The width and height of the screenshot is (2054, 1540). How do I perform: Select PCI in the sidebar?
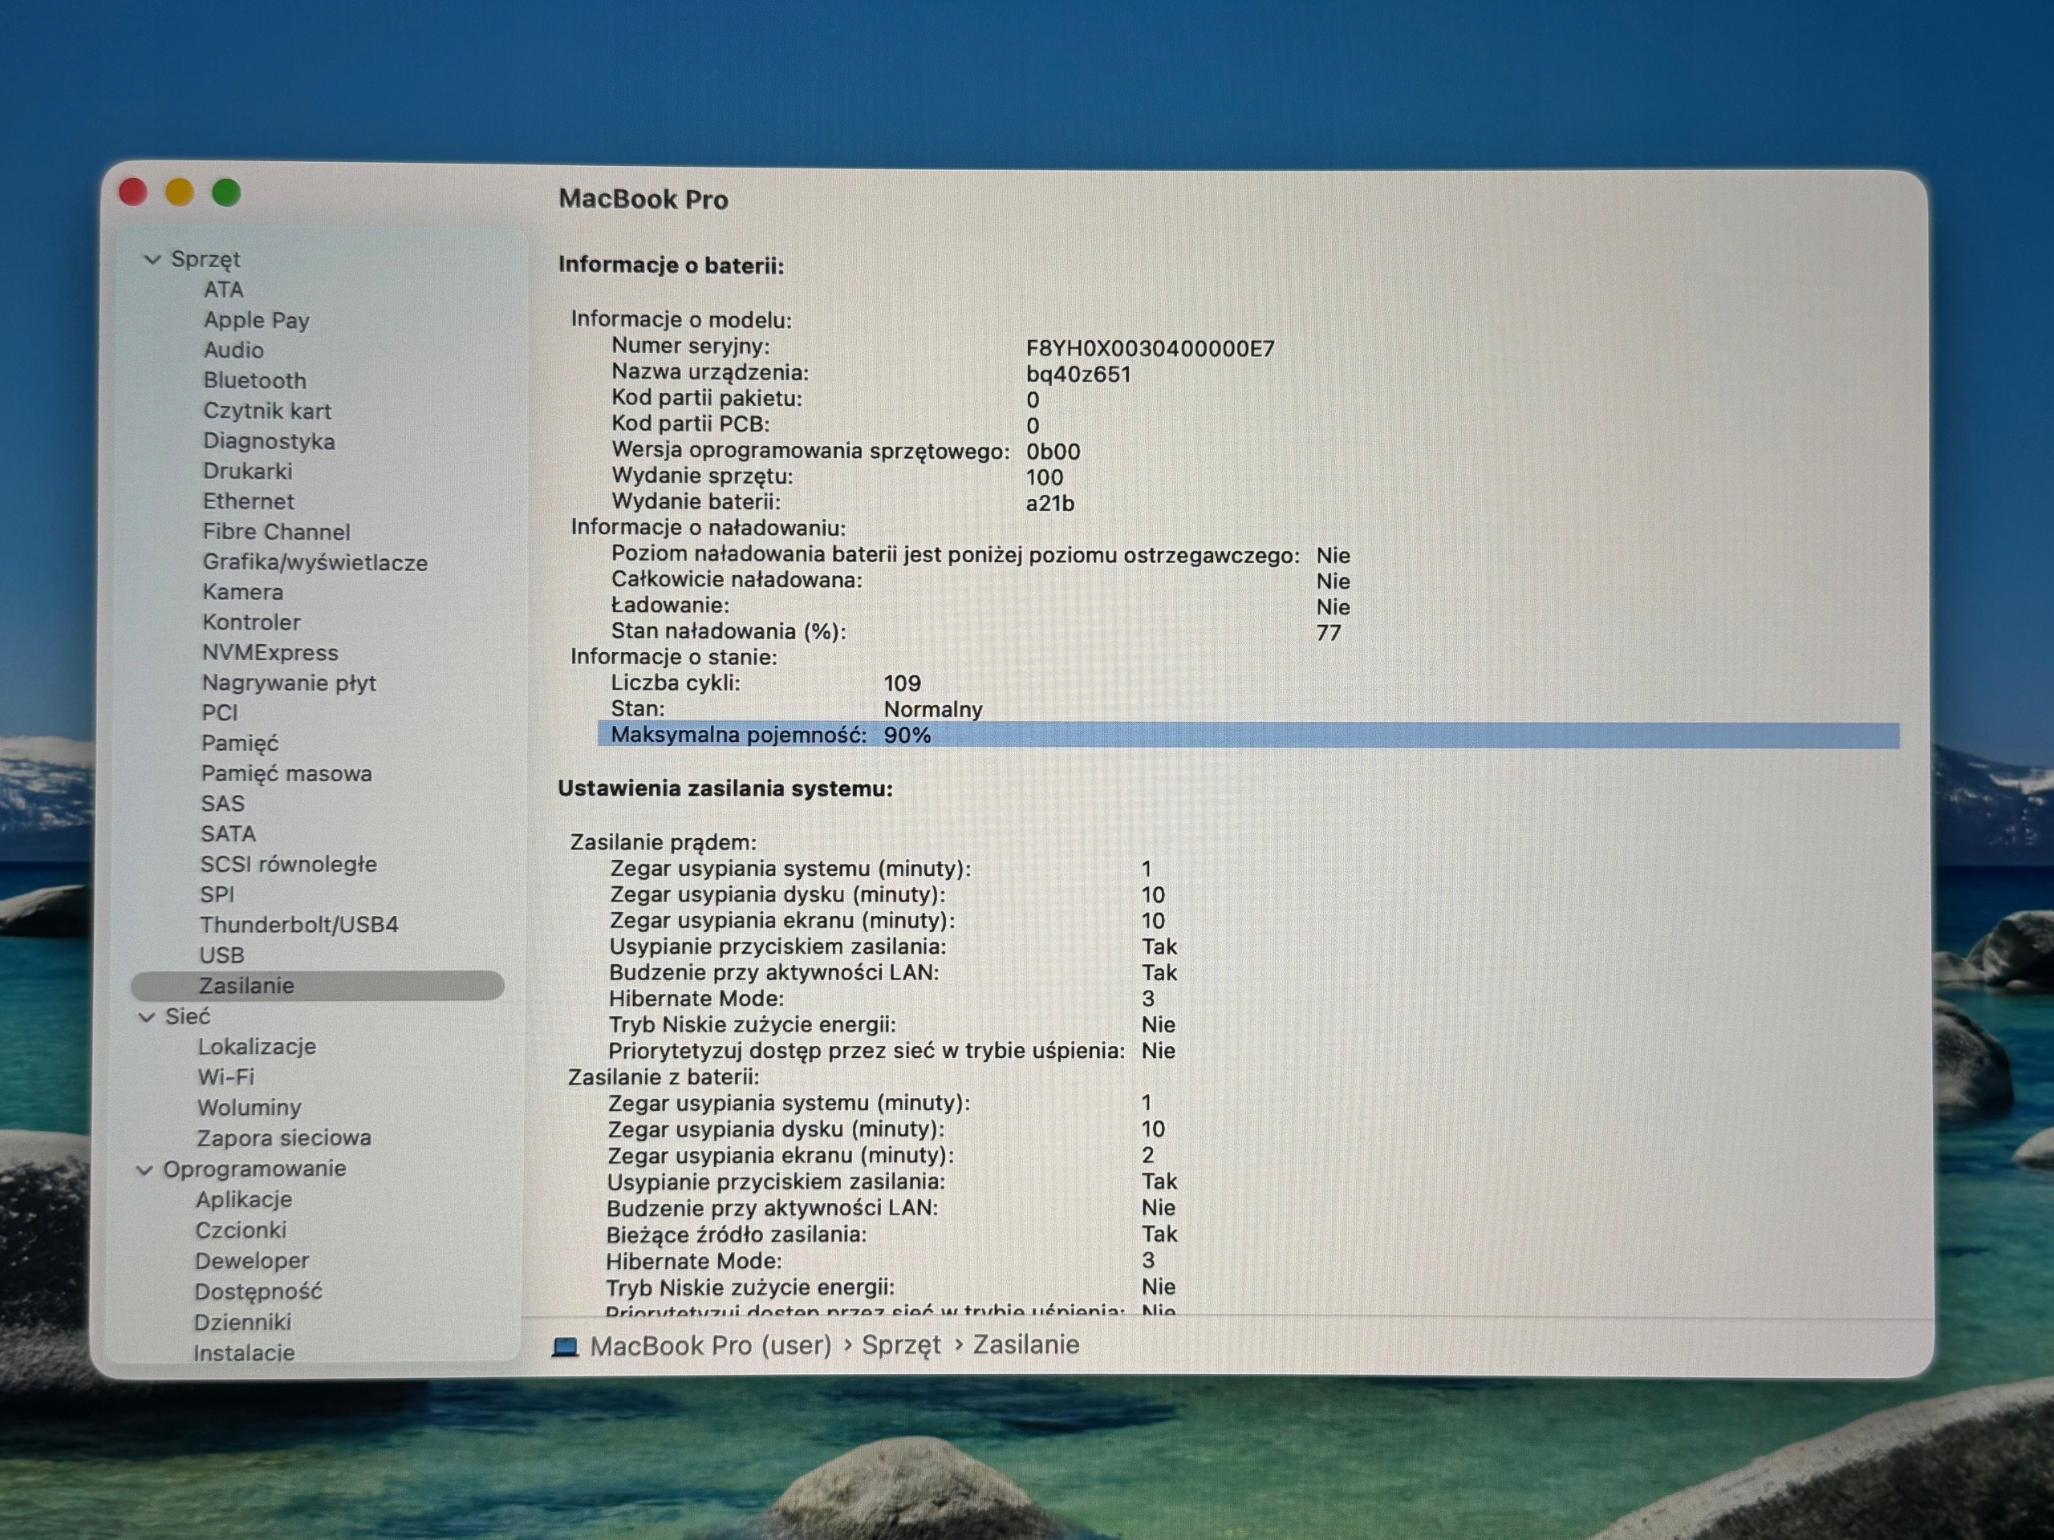219,713
